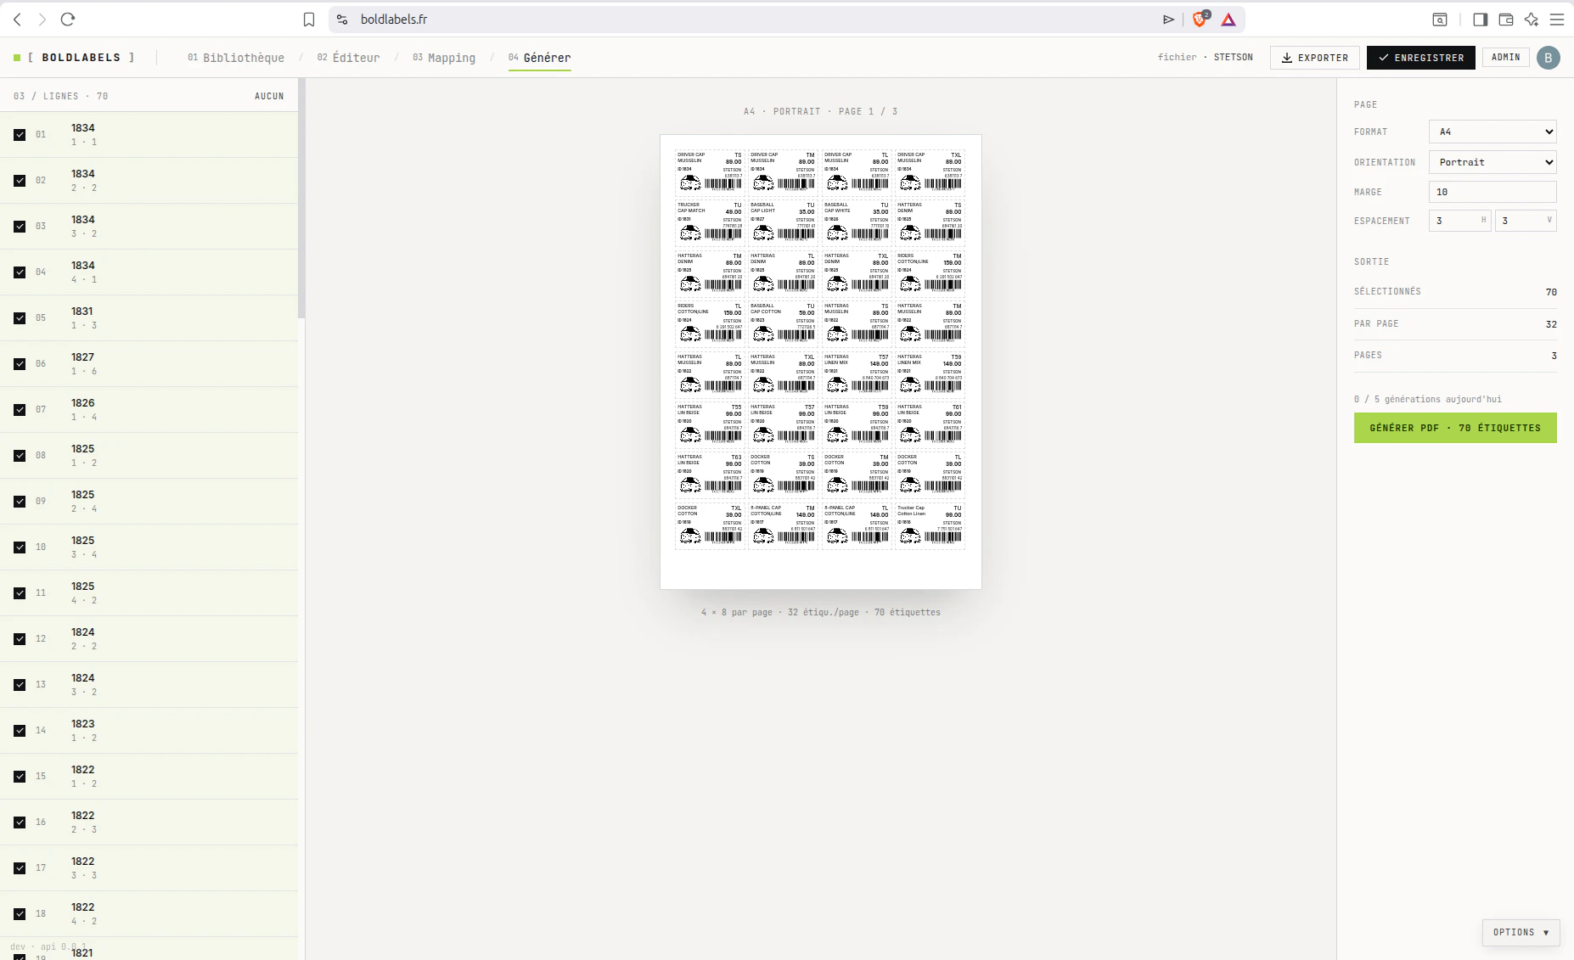The width and height of the screenshot is (1574, 960).
Task: Click the Exporter button
Action: (x=1315, y=58)
